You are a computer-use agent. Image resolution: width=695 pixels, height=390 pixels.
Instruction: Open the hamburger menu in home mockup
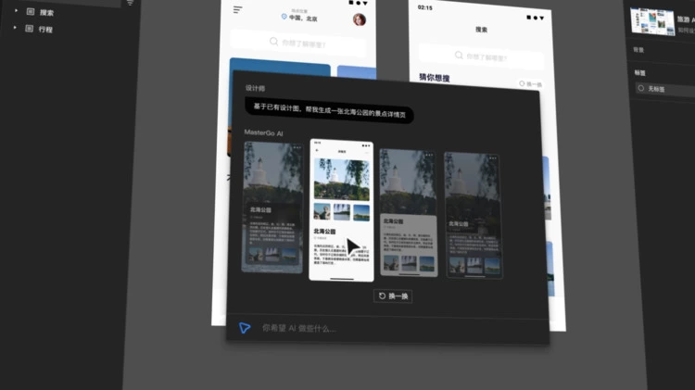point(238,10)
